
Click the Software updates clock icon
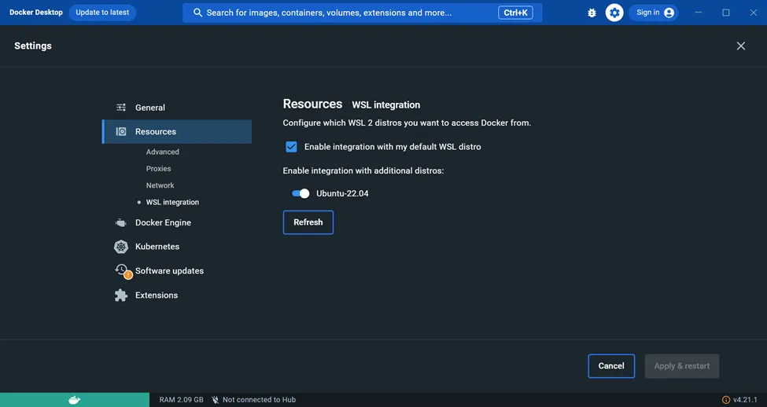(x=122, y=271)
